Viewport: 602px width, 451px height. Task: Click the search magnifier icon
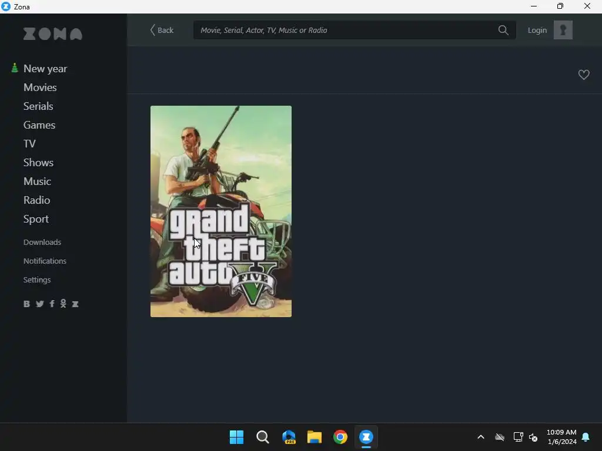tap(503, 31)
